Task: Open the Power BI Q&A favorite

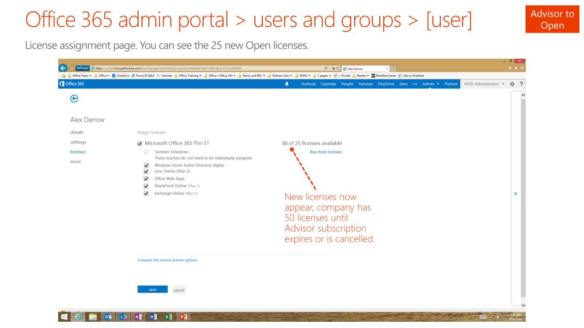Action: coord(143,76)
